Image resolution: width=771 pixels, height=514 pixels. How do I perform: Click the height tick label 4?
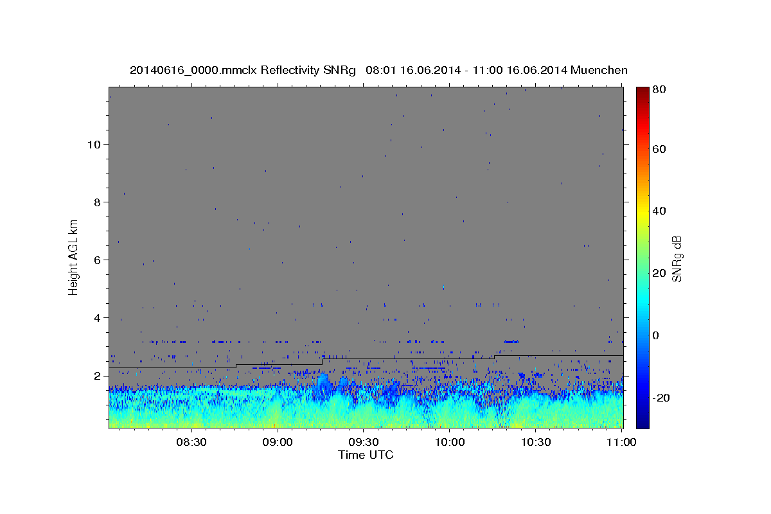pos(97,318)
